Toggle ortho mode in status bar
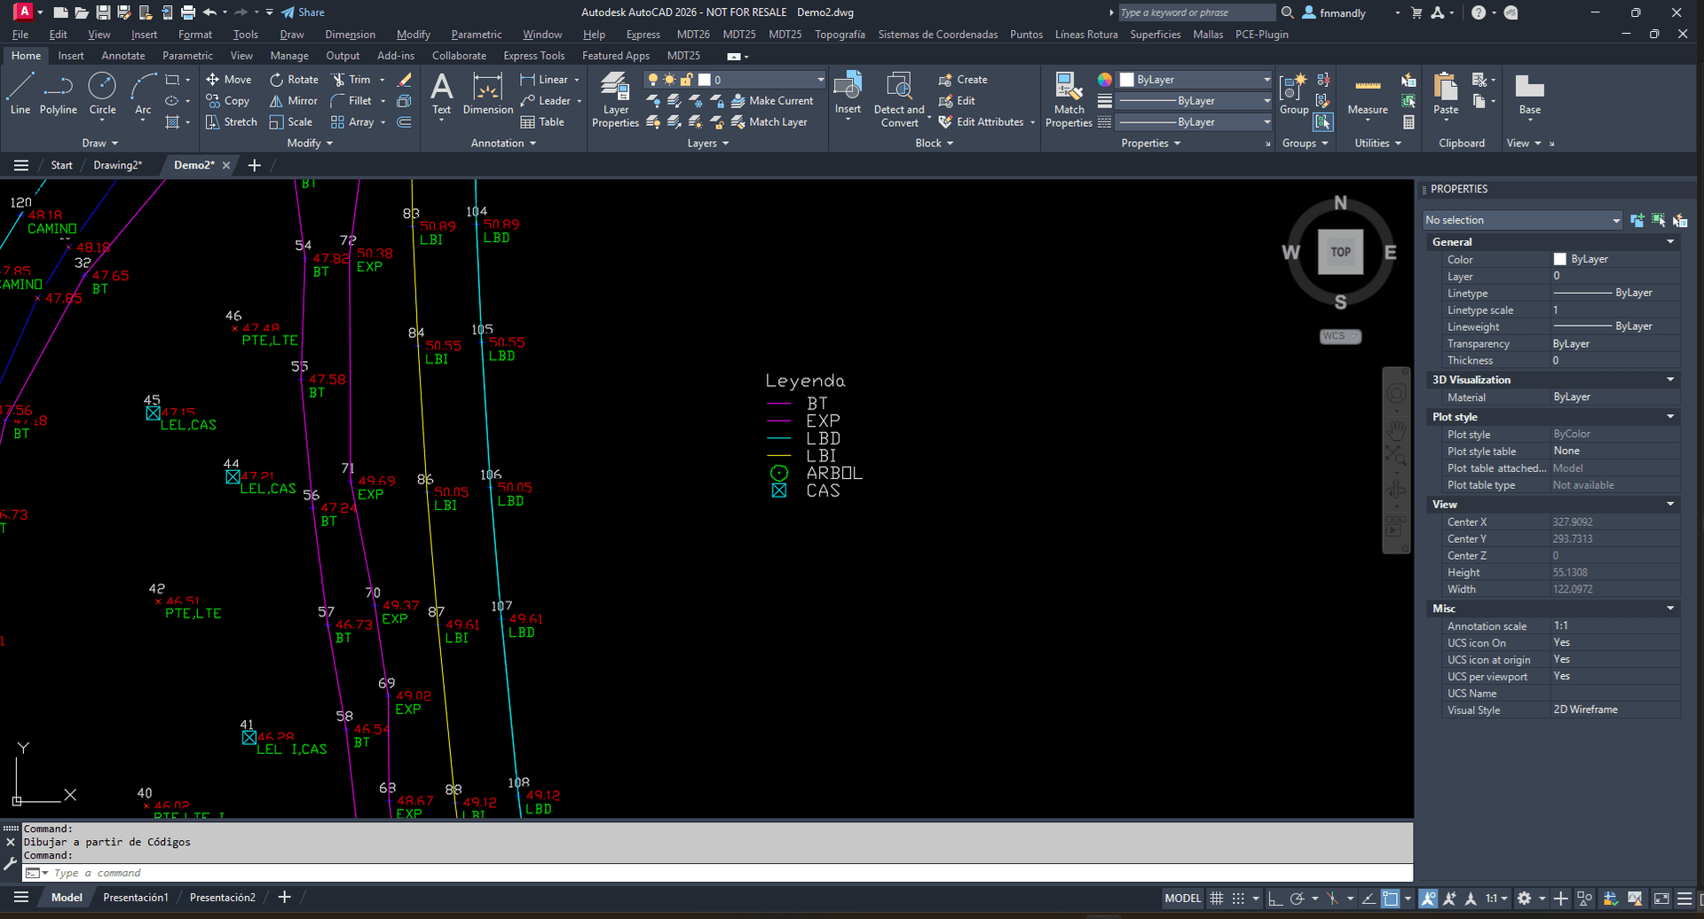Viewport: 1704px width, 919px height. coord(1274,899)
